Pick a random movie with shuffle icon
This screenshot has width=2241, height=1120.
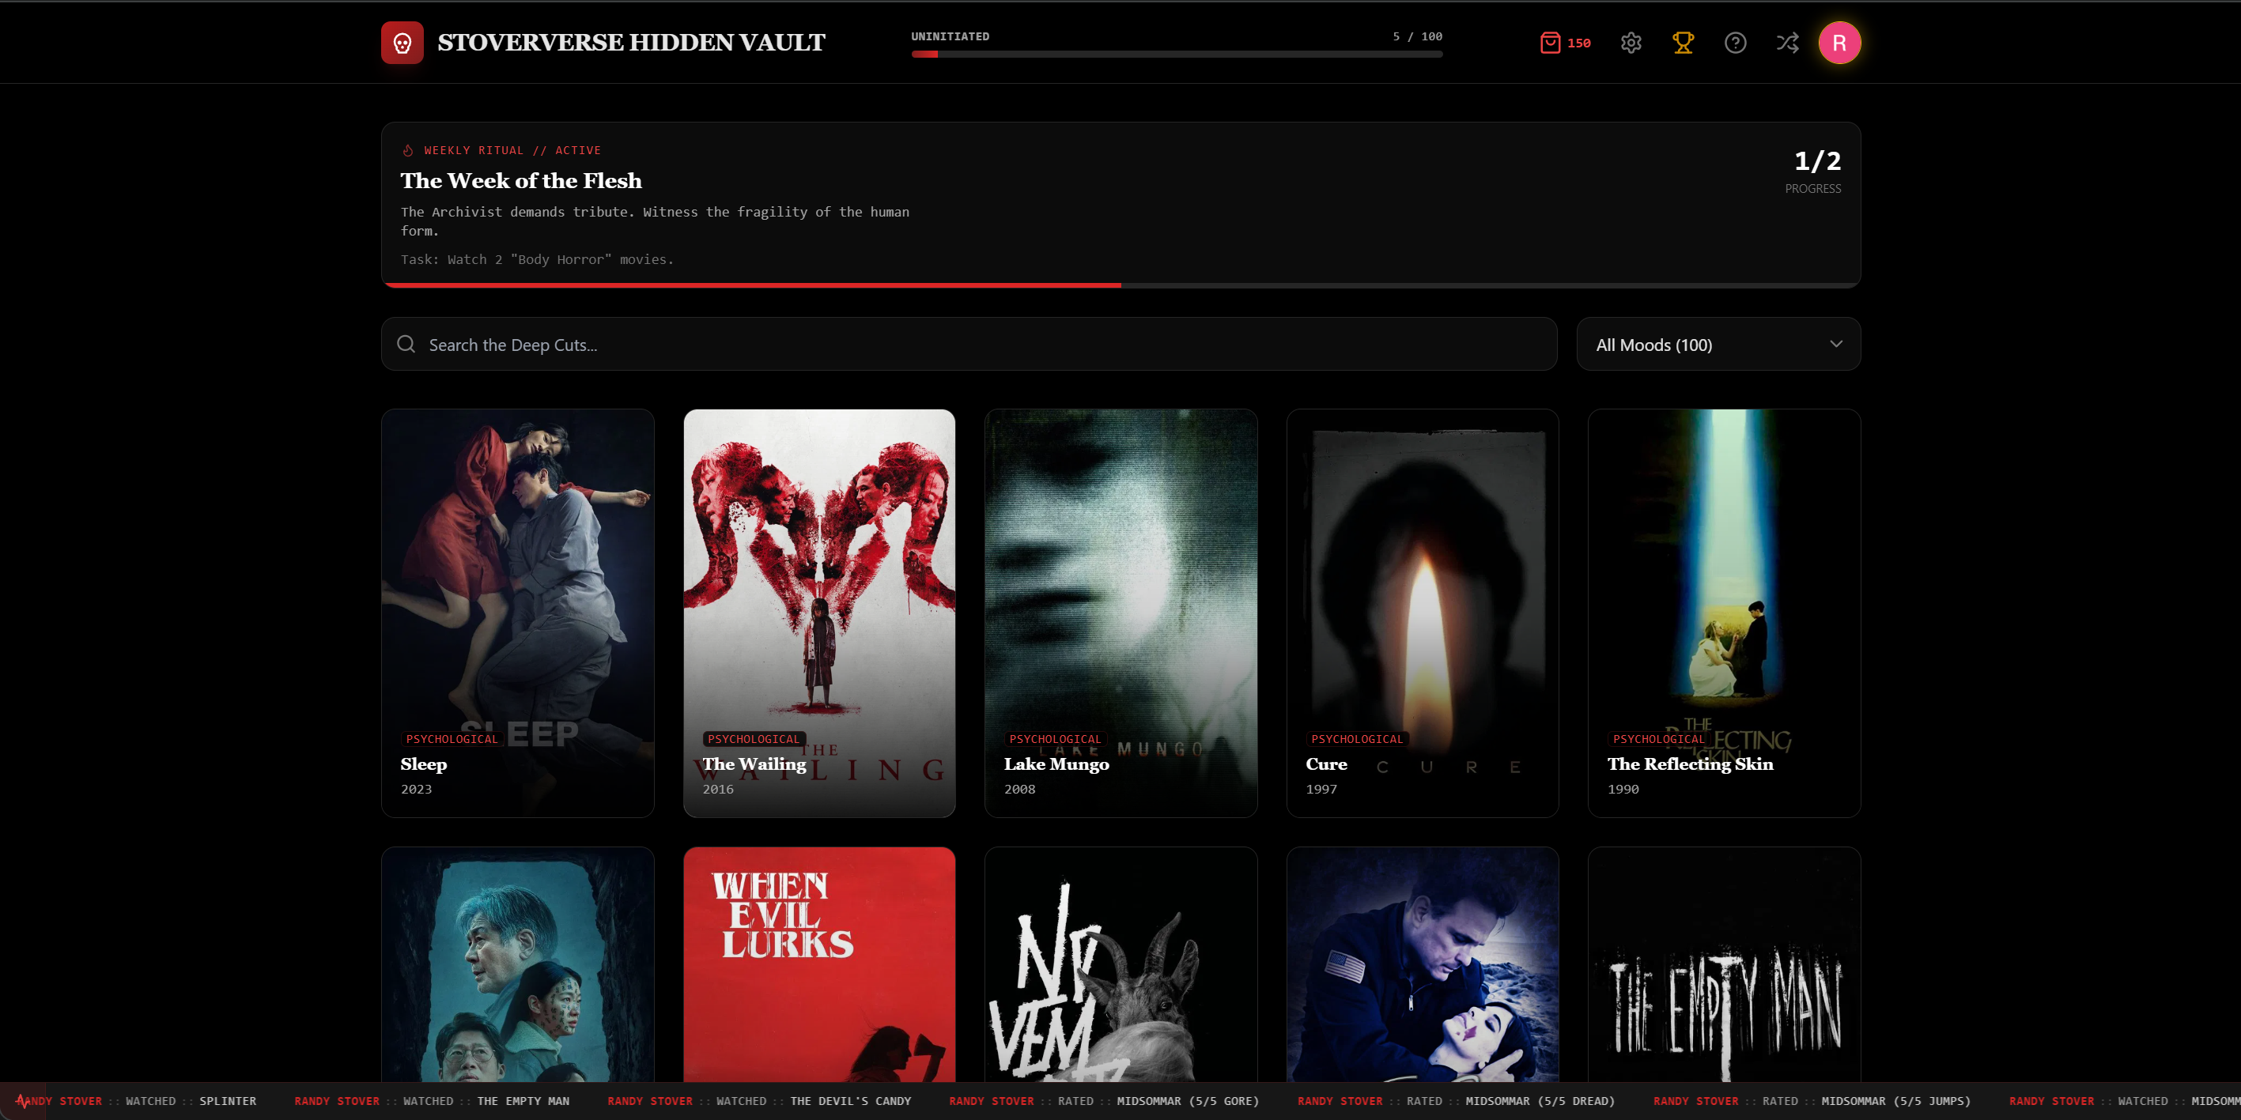coord(1788,43)
